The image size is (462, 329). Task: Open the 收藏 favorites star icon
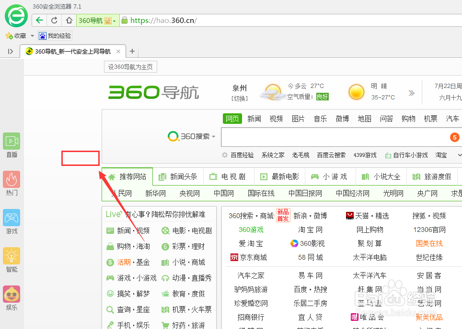coord(9,36)
